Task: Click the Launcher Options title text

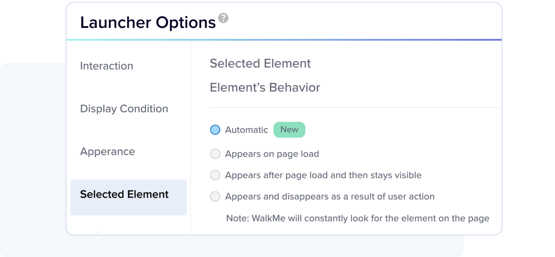Action: [x=148, y=22]
